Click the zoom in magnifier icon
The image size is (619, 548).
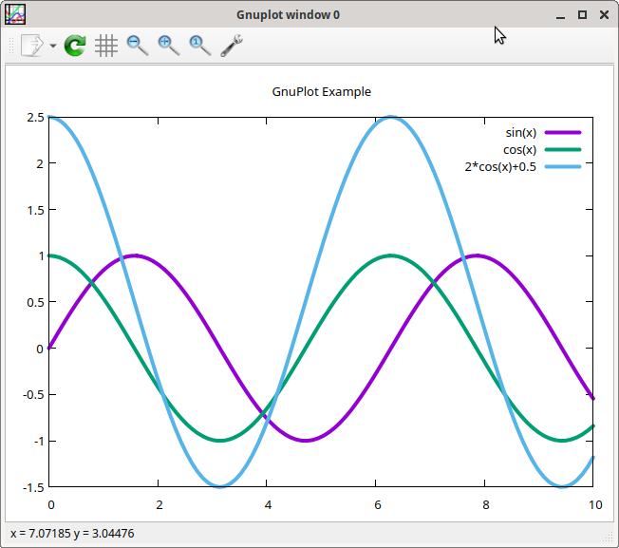click(x=169, y=46)
